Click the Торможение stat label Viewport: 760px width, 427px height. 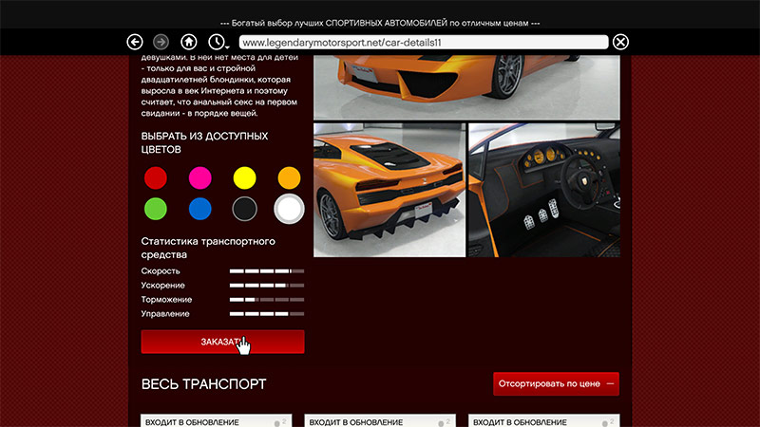(166, 300)
